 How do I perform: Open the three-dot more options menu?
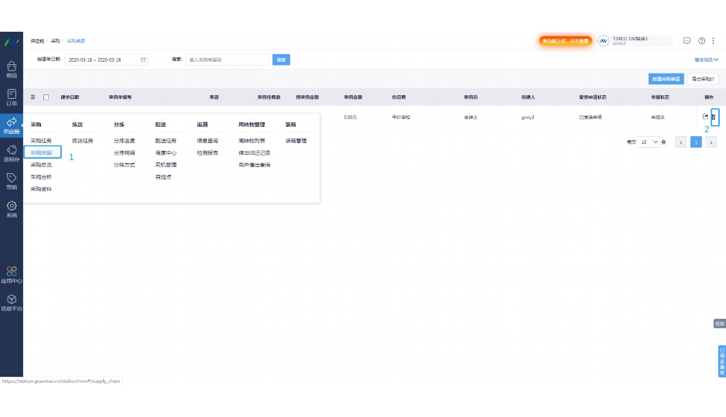tap(712, 40)
